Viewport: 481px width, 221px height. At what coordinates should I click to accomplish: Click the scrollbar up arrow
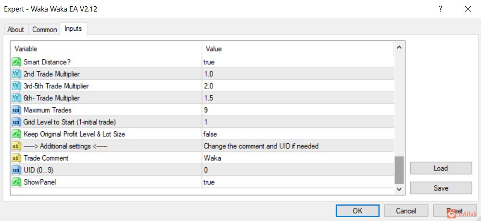click(399, 48)
